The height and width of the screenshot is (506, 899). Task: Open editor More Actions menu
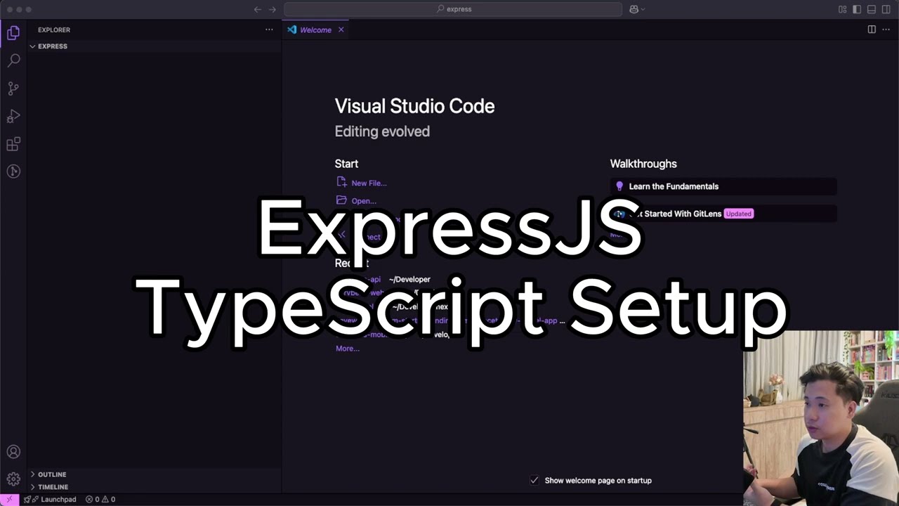pyautogui.click(x=886, y=30)
